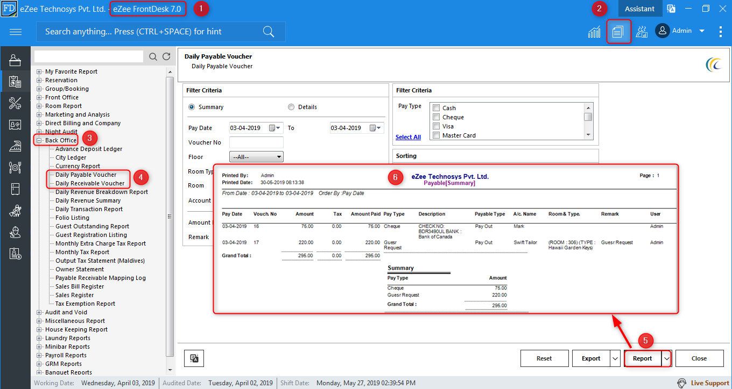
Task: Open the three-dot more options menu
Action: 721,32
